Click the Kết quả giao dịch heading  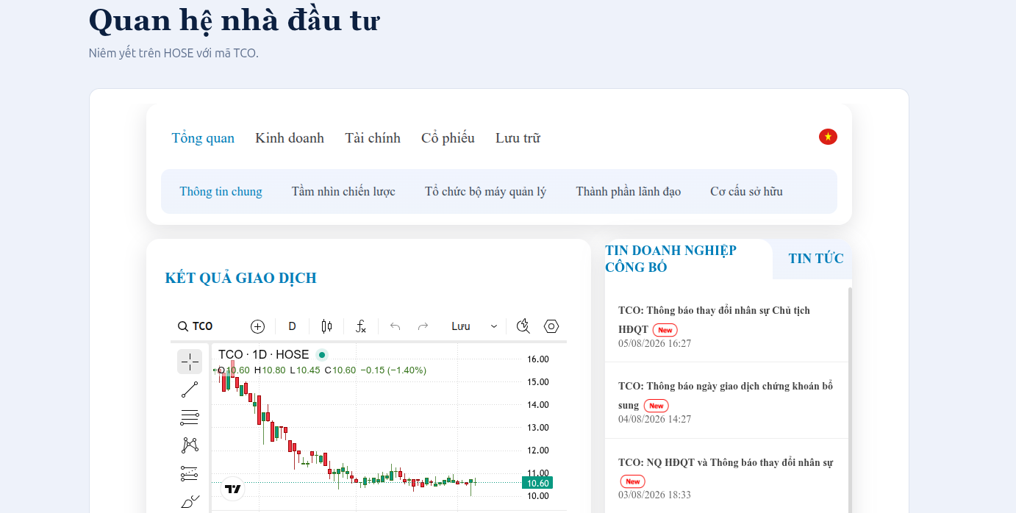click(x=241, y=278)
